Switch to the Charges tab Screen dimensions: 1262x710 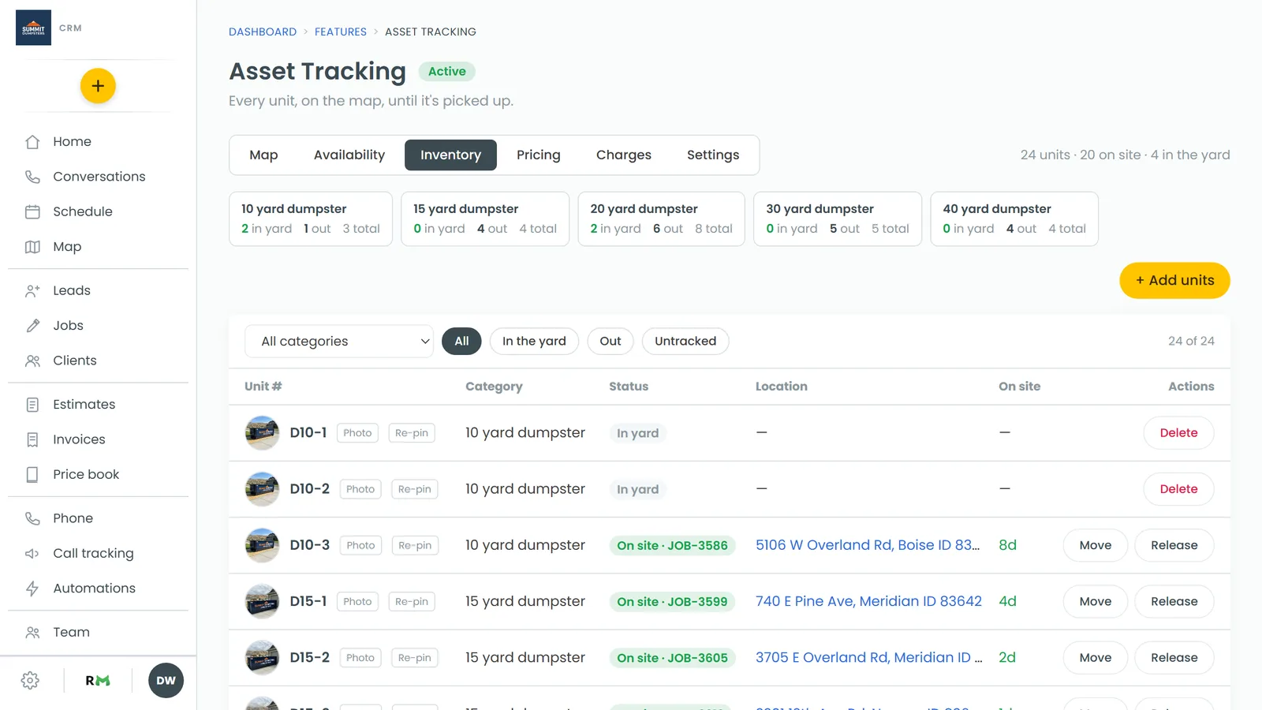tap(624, 155)
